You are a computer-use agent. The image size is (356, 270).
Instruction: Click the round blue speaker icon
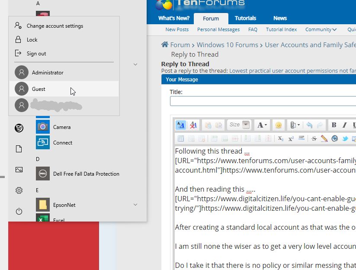pyautogui.click(x=335, y=138)
